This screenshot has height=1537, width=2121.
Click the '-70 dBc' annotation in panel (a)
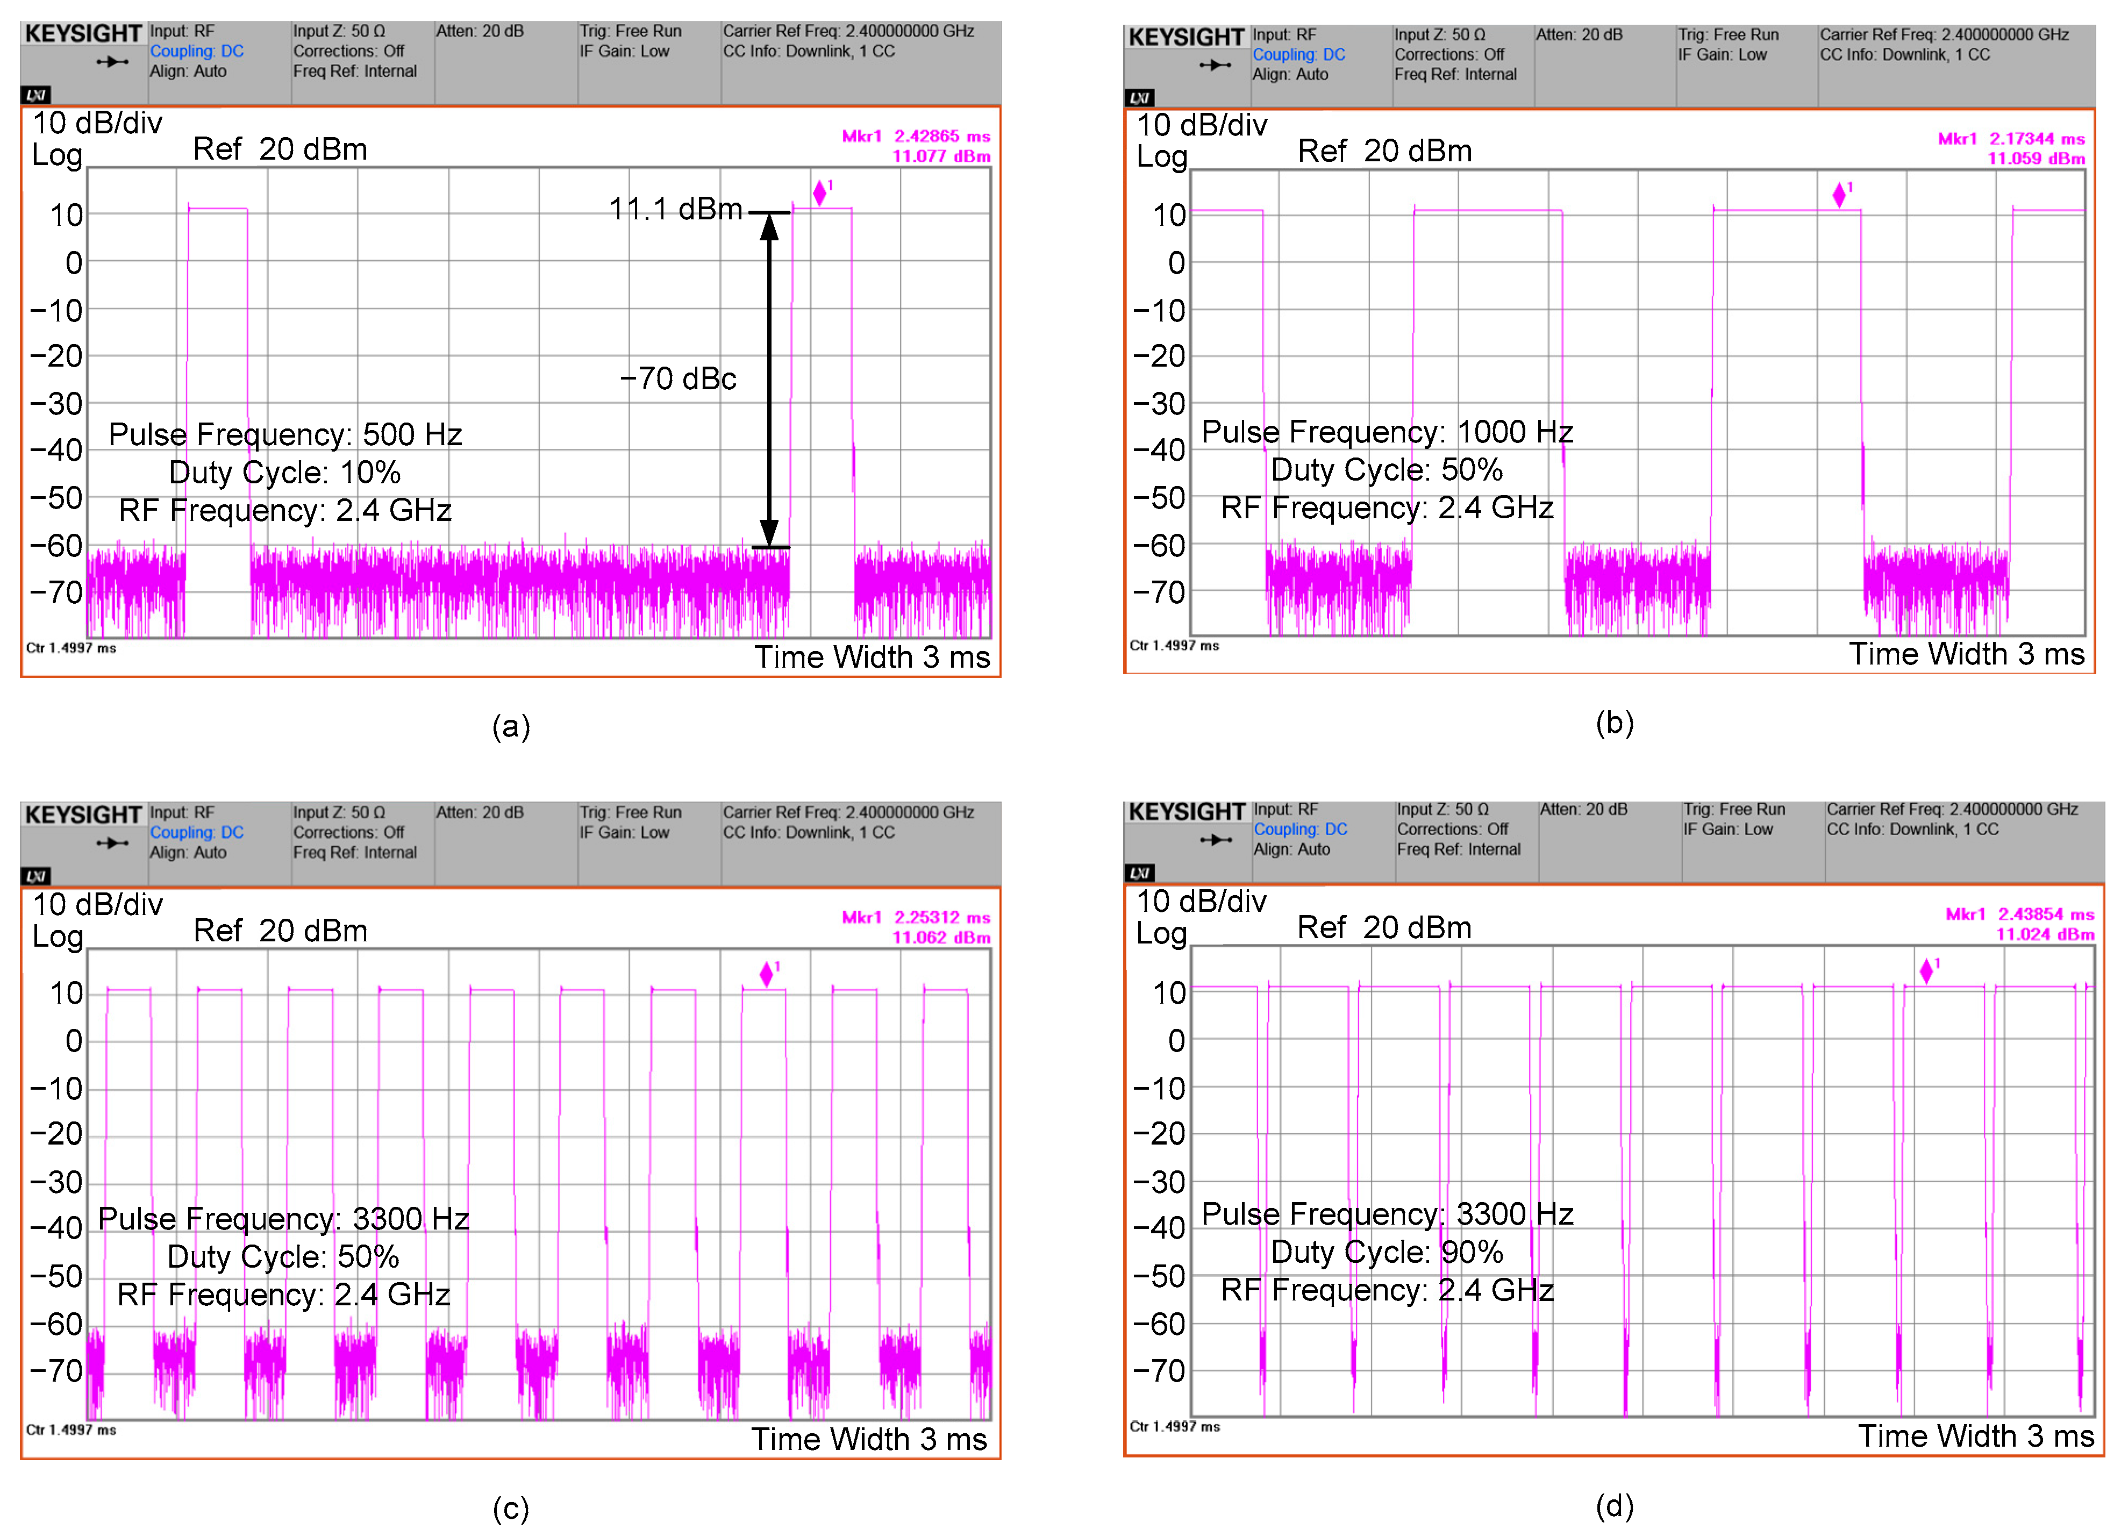coord(678,378)
